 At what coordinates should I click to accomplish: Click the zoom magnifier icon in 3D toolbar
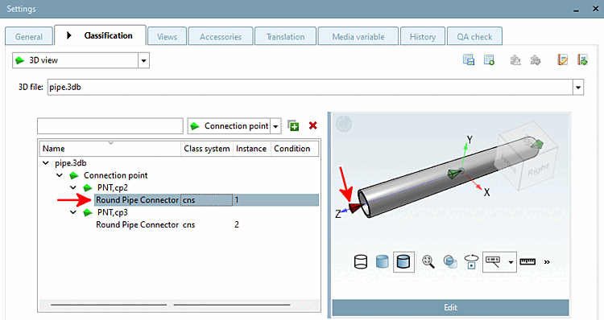click(428, 262)
